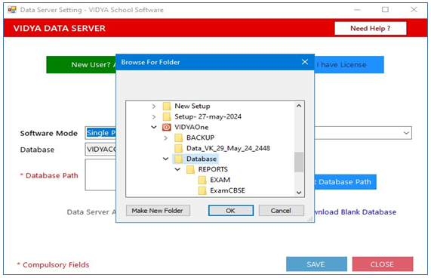Select Data_VK_29_May_24_2448 folder name
431x278 pixels.
click(x=228, y=148)
